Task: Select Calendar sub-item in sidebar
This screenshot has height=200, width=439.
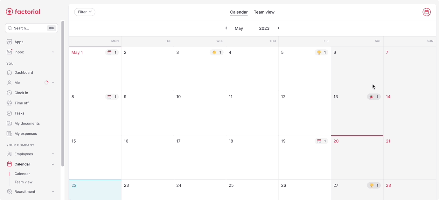Action: pyautogui.click(x=22, y=174)
